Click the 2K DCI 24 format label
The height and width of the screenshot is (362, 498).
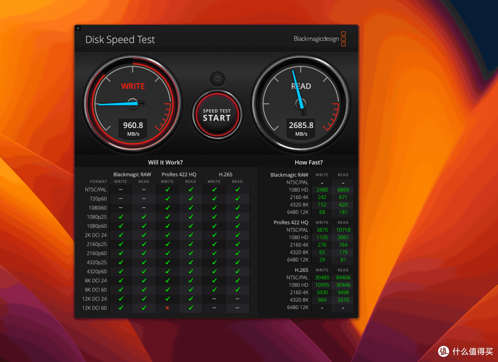pyautogui.click(x=95, y=235)
